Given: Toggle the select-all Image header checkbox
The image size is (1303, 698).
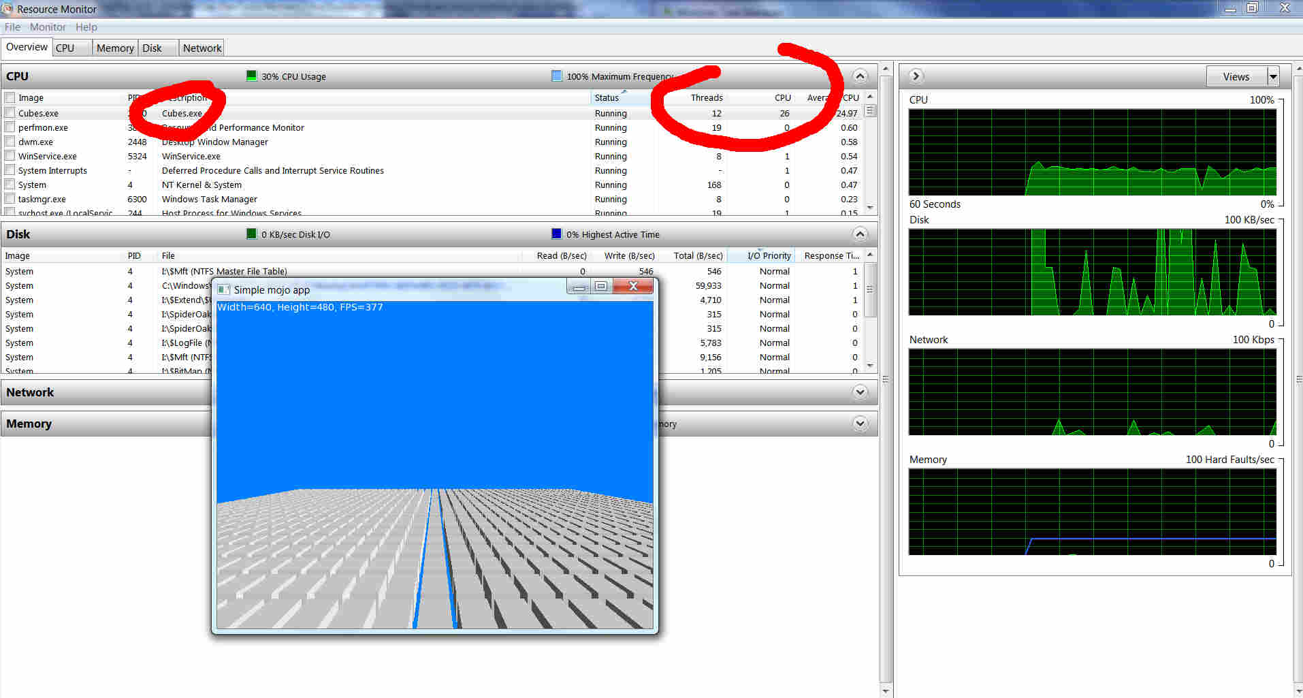Looking at the screenshot, I should point(10,97).
